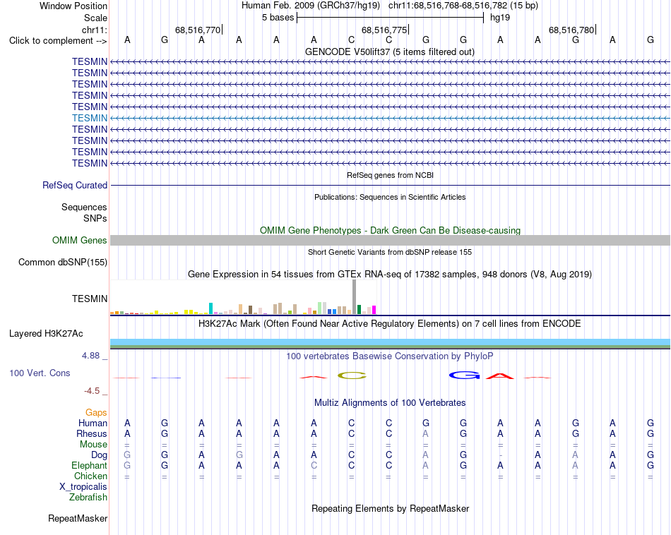Select the Zebrafish alignment row label
This screenshot has height=535, width=671.
(88, 498)
